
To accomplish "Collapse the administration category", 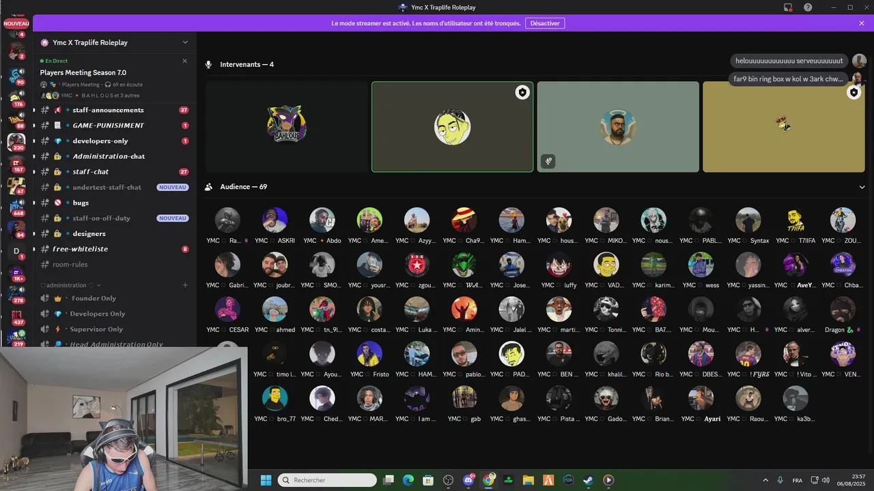I will pos(70,285).
